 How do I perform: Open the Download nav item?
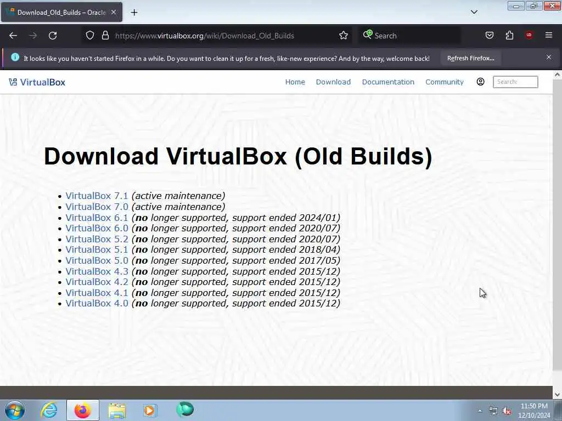(x=333, y=82)
